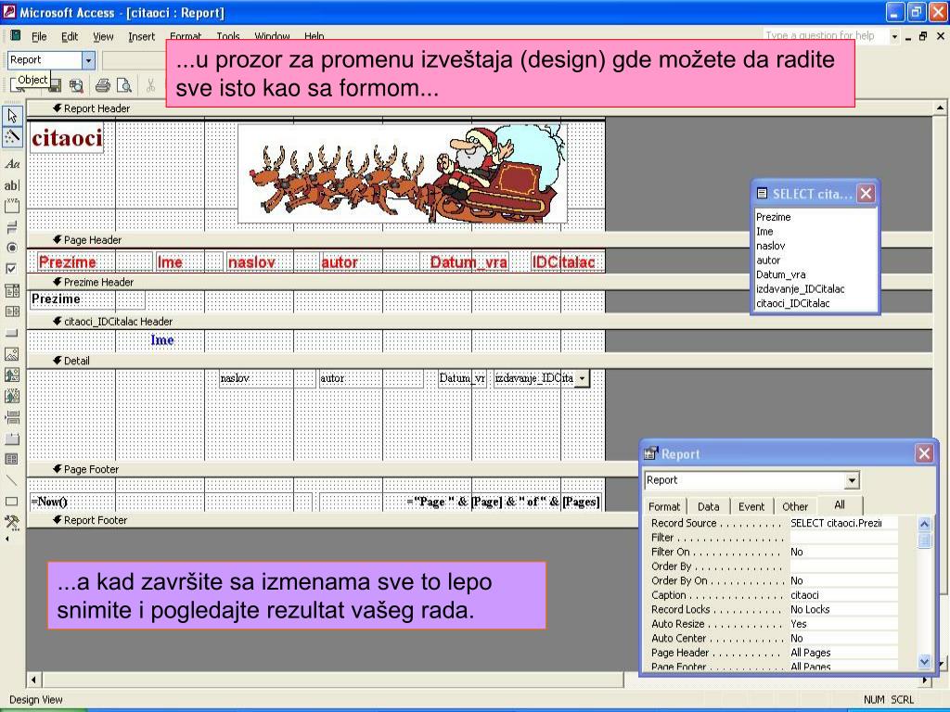Open the View menu

tap(103, 36)
